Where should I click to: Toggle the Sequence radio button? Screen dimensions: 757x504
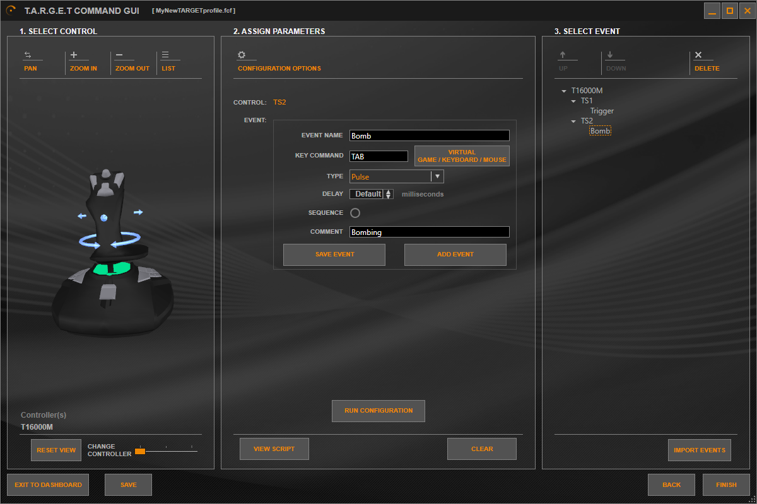[355, 213]
